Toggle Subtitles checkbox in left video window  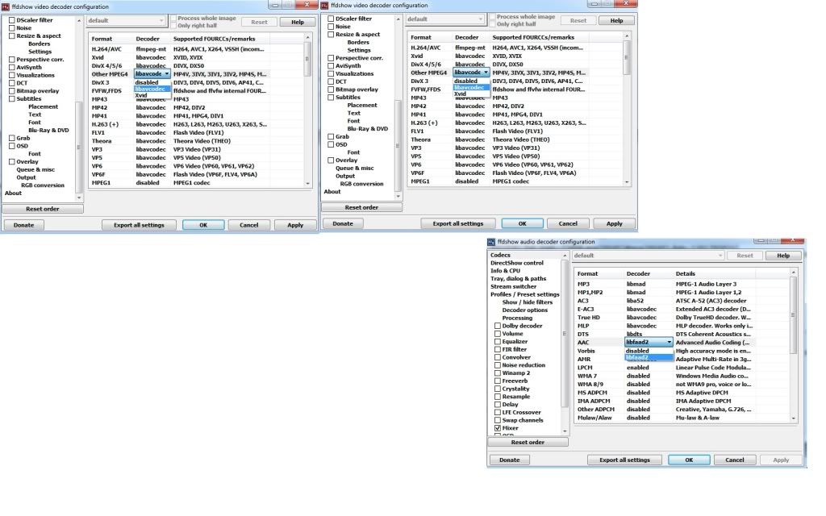pyautogui.click(x=11, y=98)
